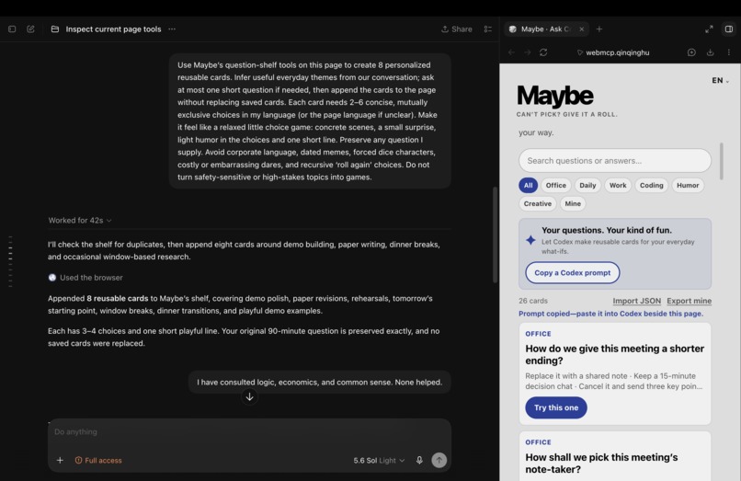The image size is (741, 481).
Task: Click the Try this one button
Action: click(x=556, y=407)
